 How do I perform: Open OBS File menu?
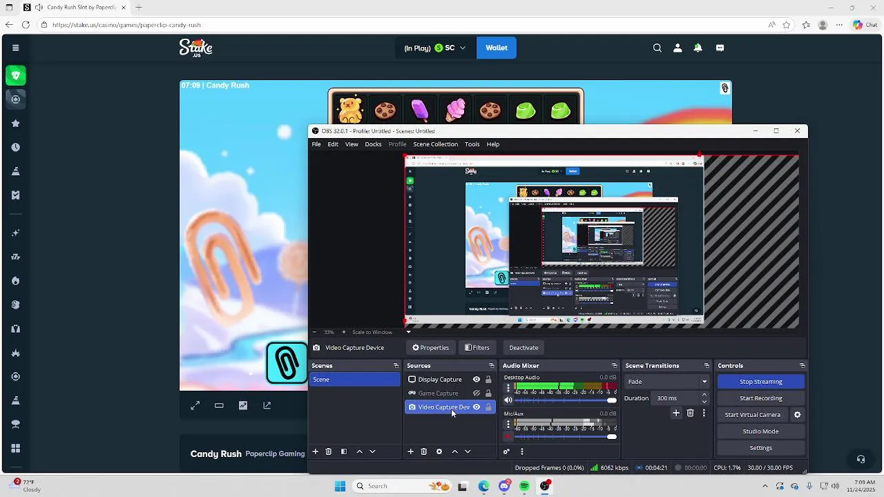[x=316, y=144]
